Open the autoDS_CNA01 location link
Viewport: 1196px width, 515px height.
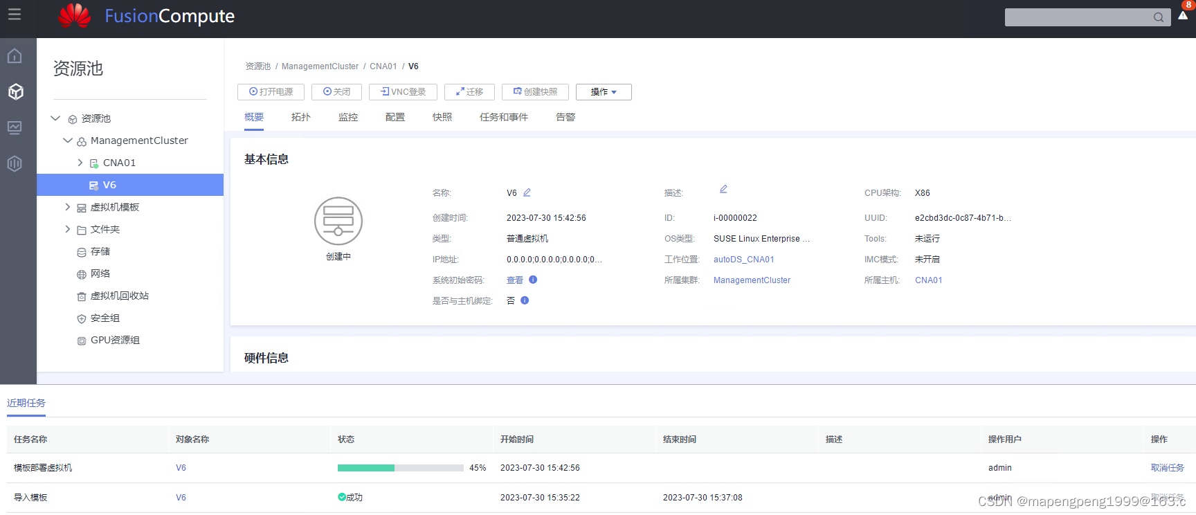point(744,260)
